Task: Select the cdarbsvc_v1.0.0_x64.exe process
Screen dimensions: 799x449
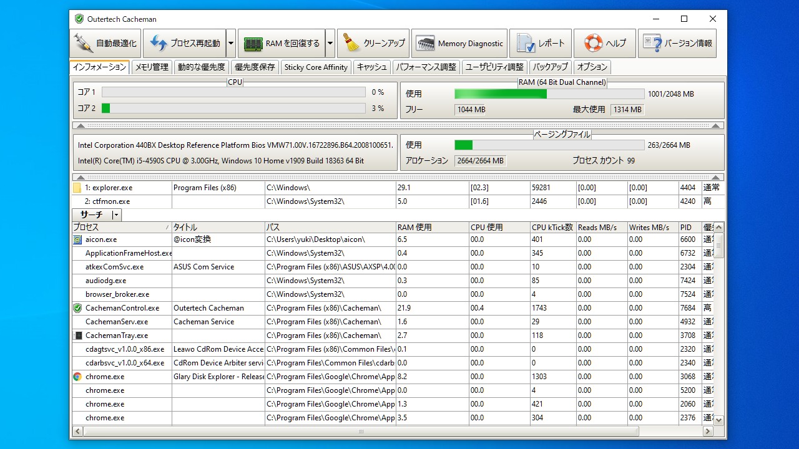Action: click(125, 363)
